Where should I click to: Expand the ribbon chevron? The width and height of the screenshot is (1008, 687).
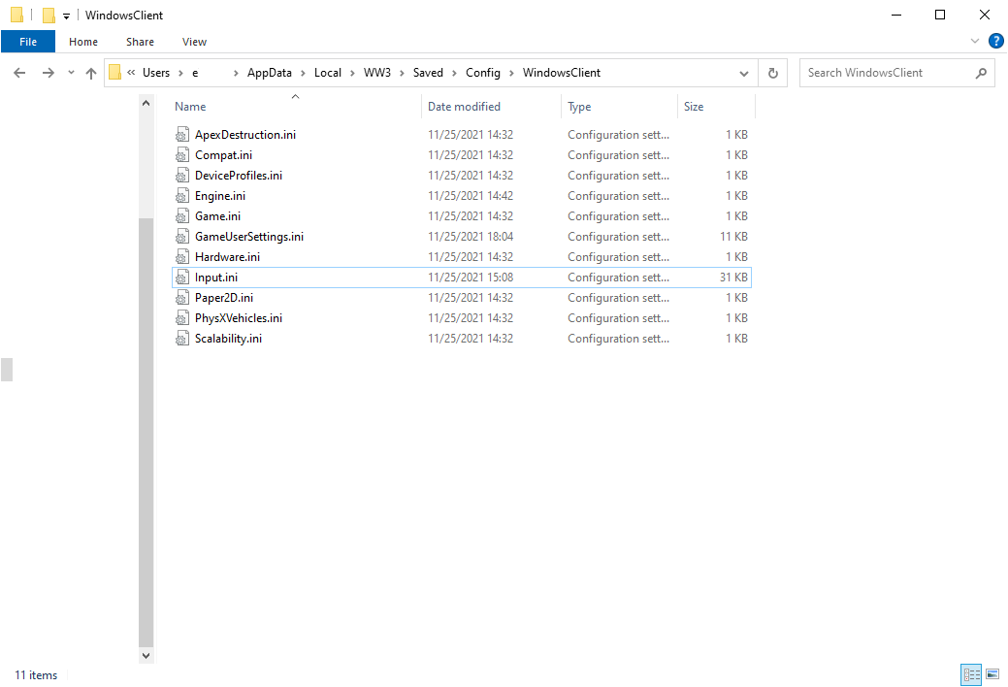[975, 41]
